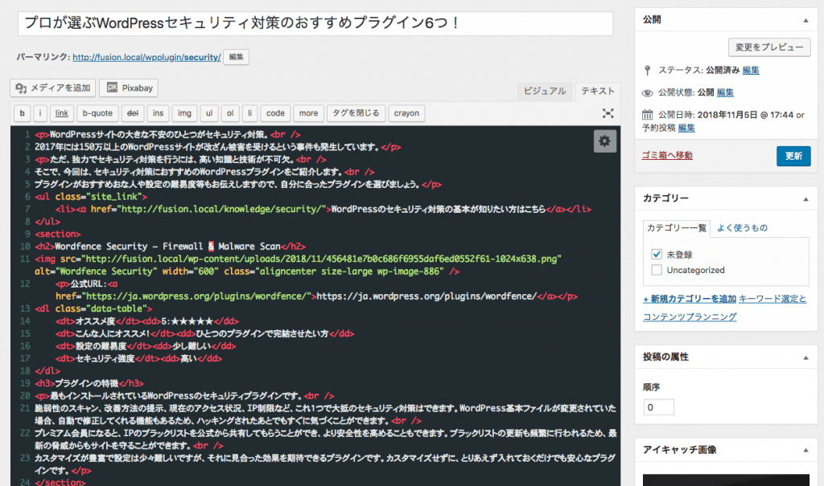The width and height of the screenshot is (824, 486).
Task: Click code line 10 Wordfence Security heading
Action: click(x=171, y=246)
